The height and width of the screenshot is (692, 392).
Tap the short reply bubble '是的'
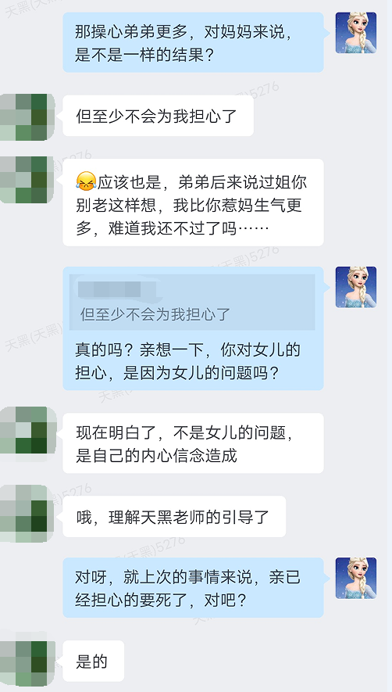[93, 661]
